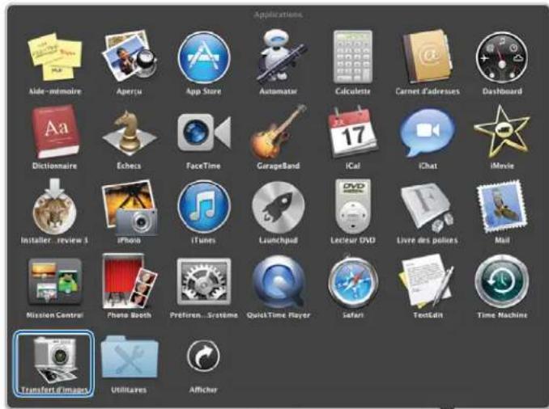Launch QuickTime Player icon
The height and width of the screenshot is (409, 549).
click(279, 281)
